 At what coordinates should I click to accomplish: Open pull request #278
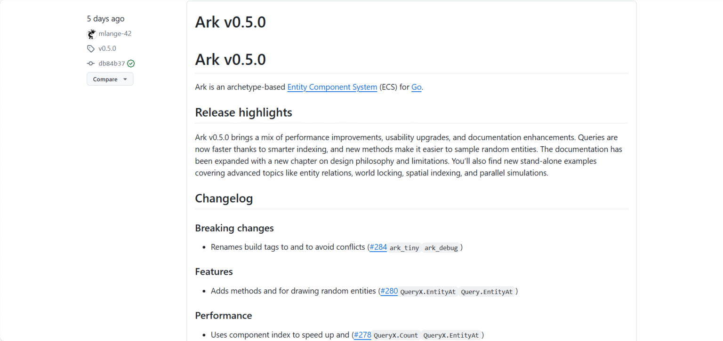click(362, 335)
